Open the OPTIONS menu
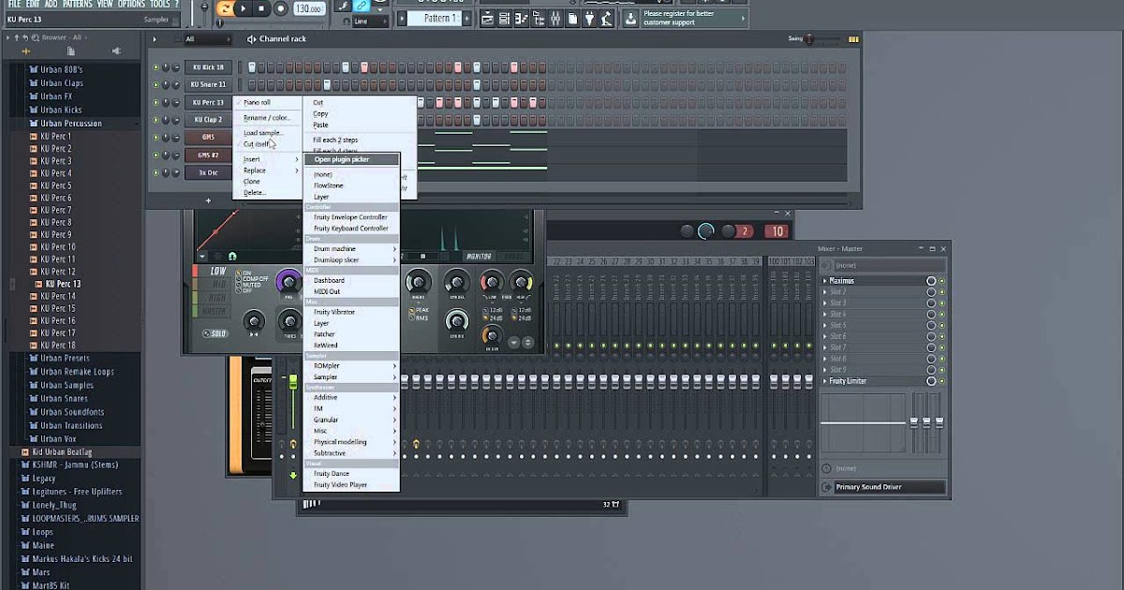Viewport: 1124px width, 590px height. click(131, 4)
